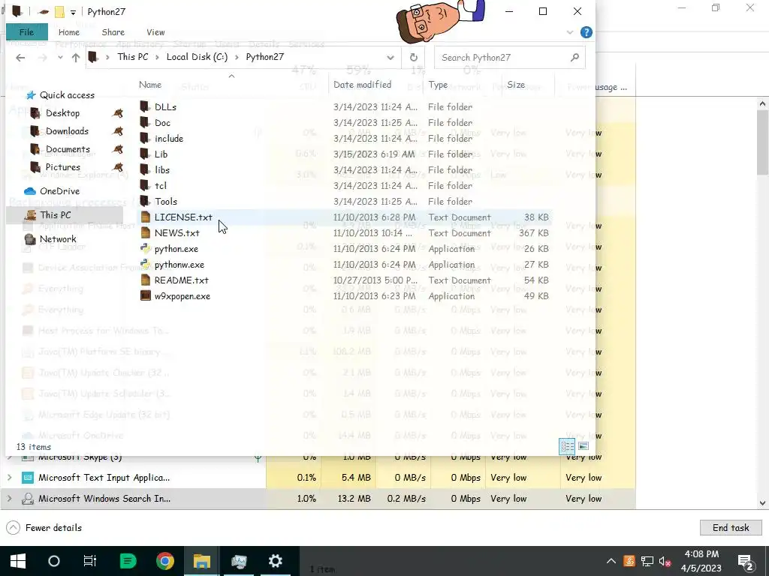
Task: Open the Share ribbon tab
Action: 113,32
